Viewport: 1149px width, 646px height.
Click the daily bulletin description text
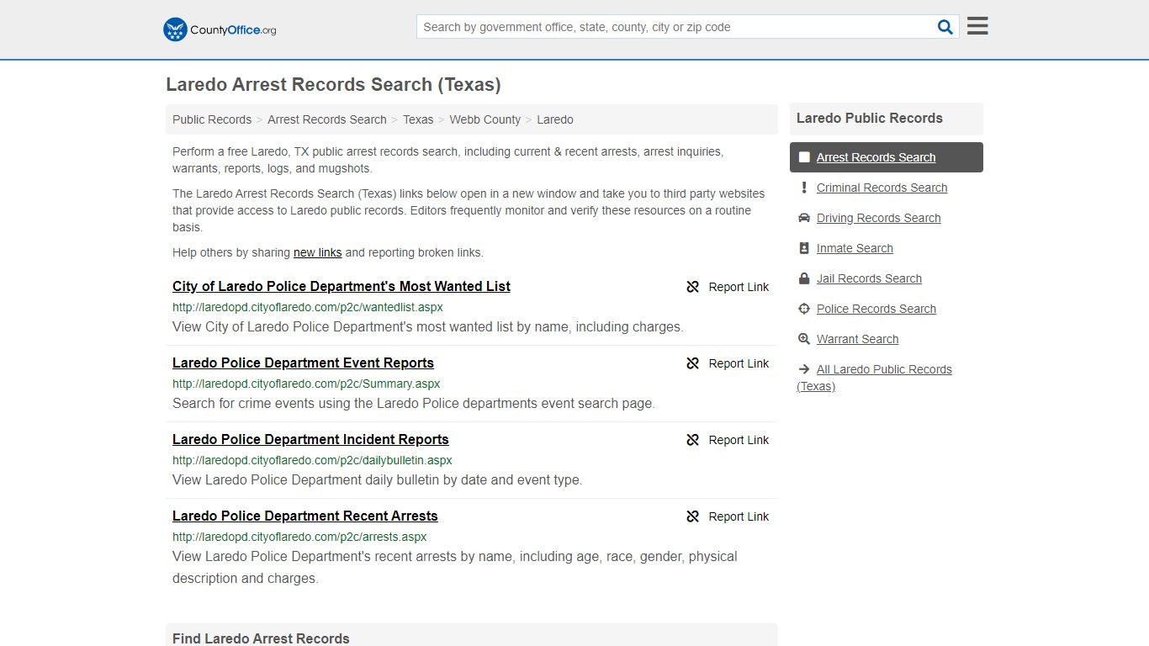[x=378, y=479]
